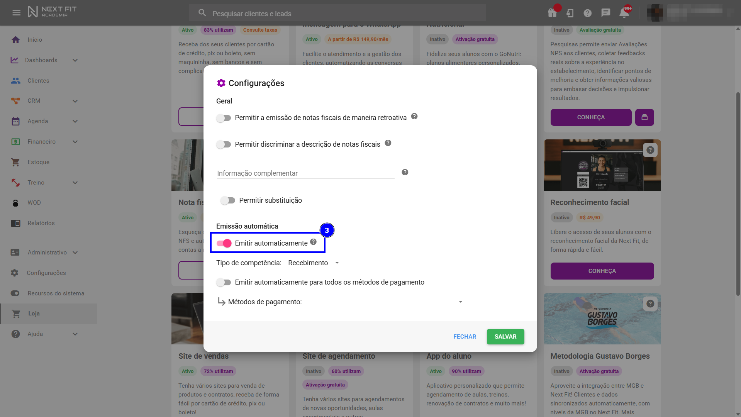Disable the Emitir automaticamente switch
The width and height of the screenshot is (741, 417).
click(224, 243)
